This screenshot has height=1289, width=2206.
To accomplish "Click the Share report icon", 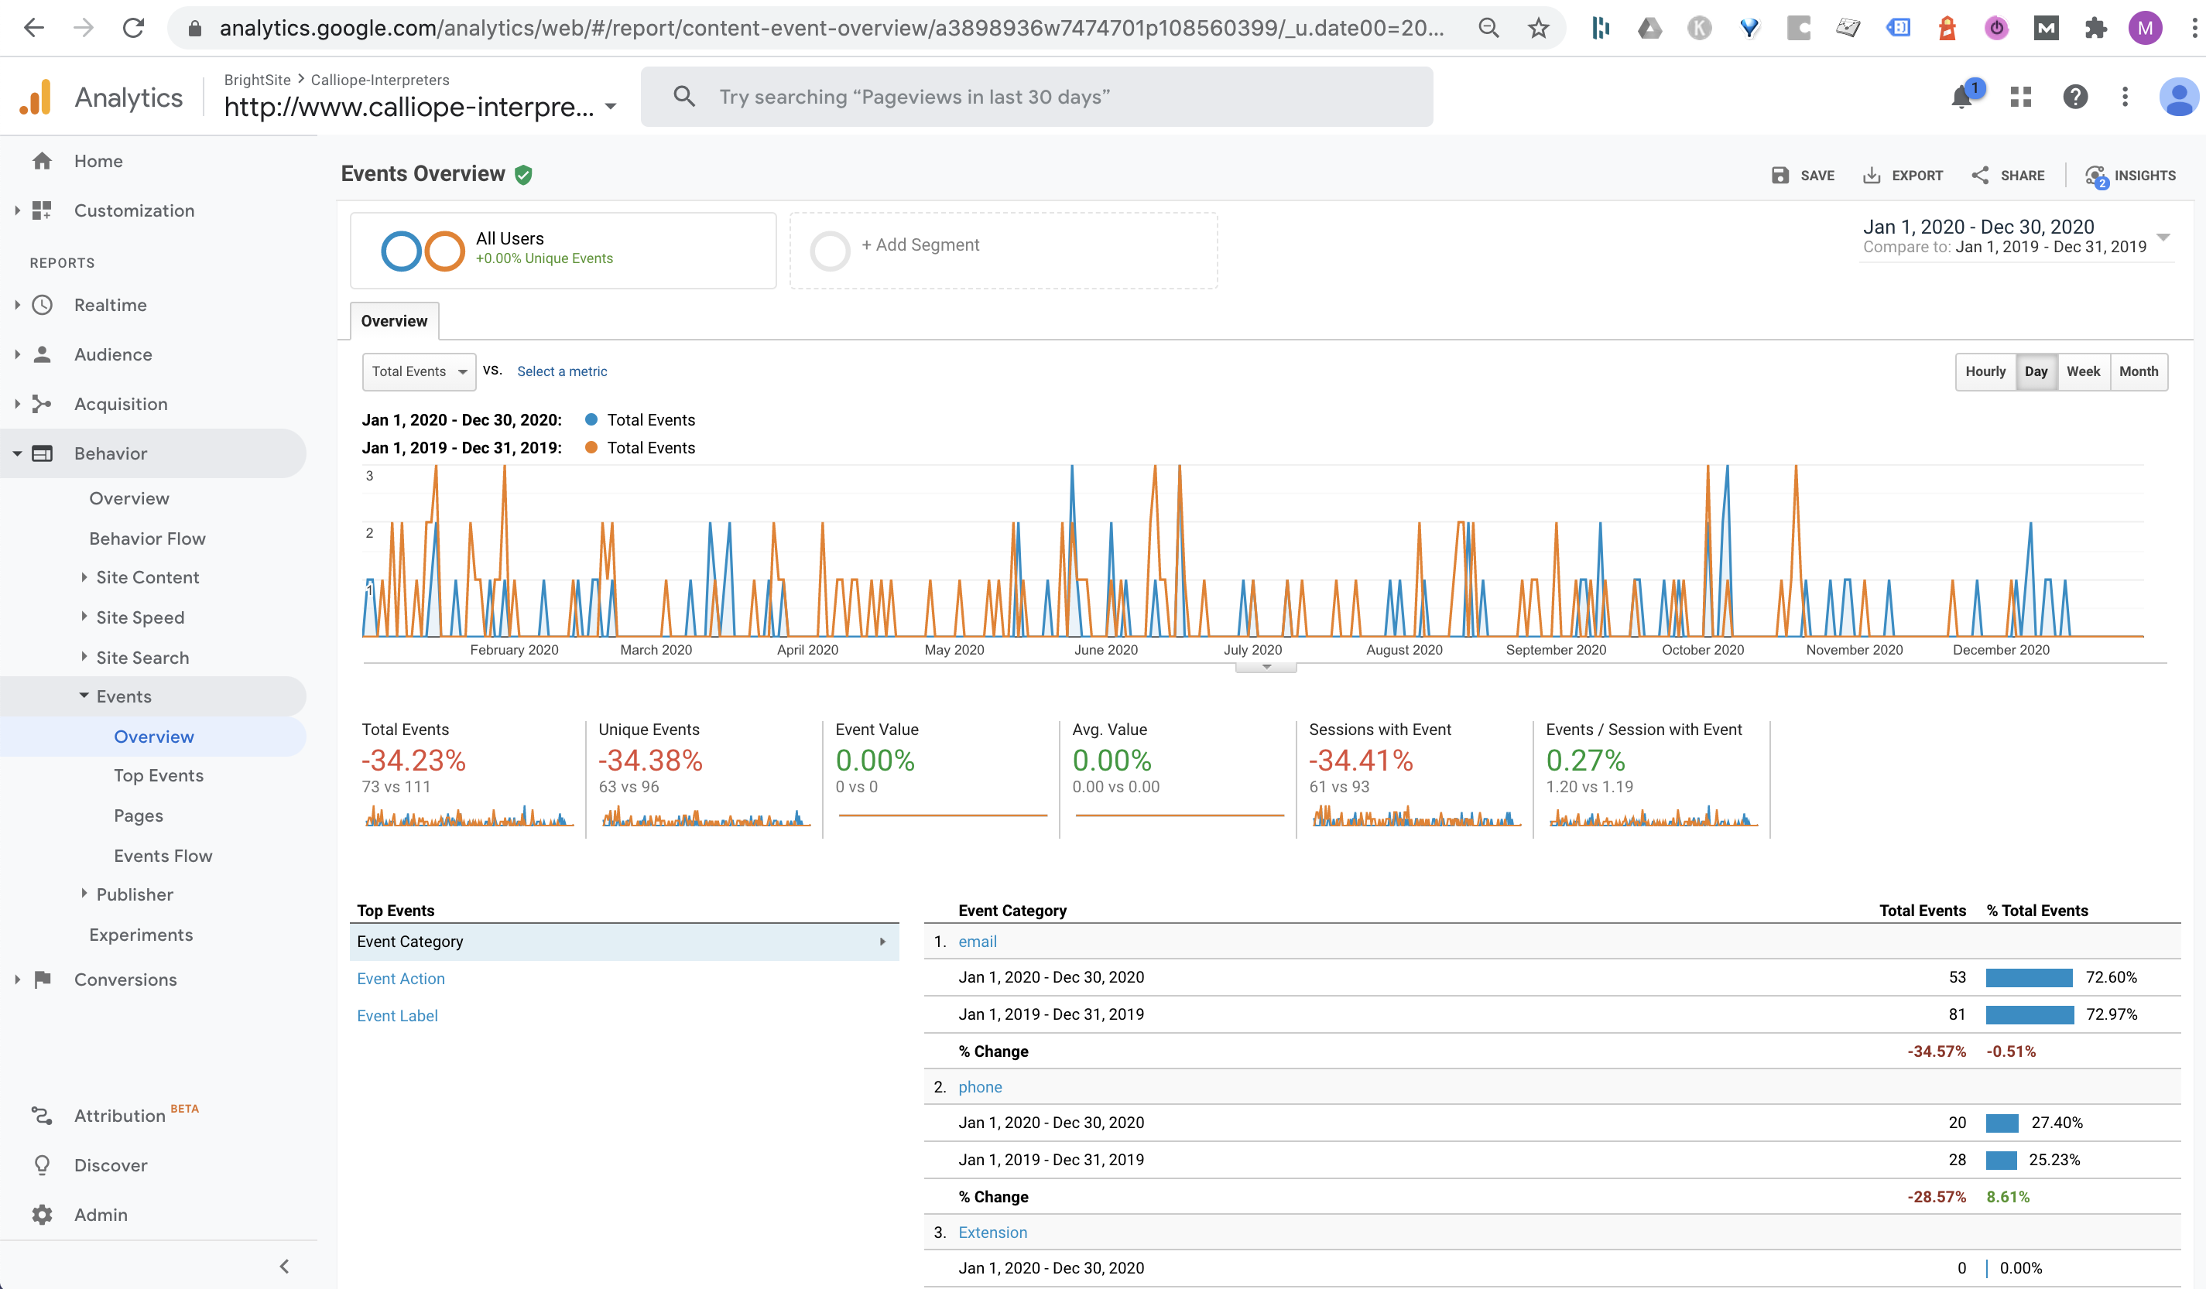I will tap(1980, 176).
